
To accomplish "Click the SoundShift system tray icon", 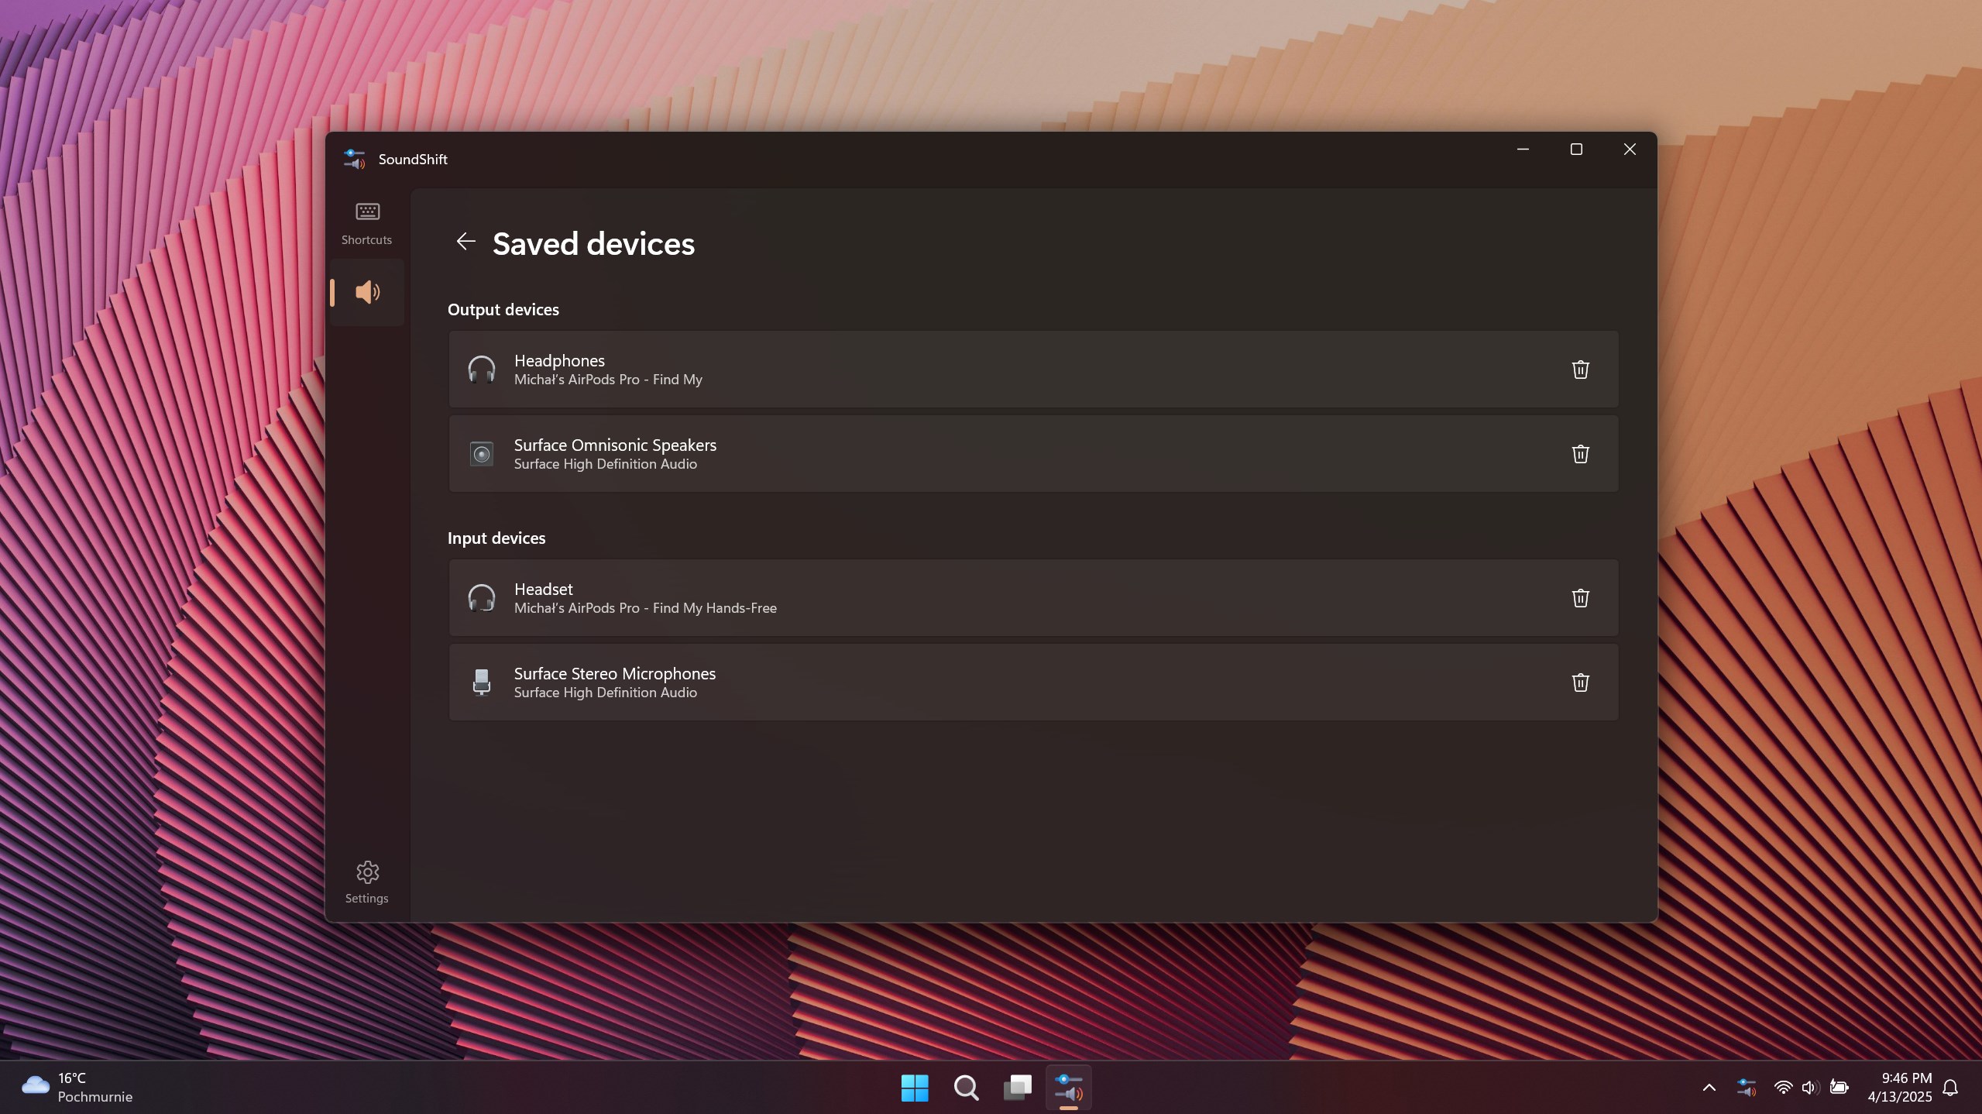I will pos(1746,1088).
